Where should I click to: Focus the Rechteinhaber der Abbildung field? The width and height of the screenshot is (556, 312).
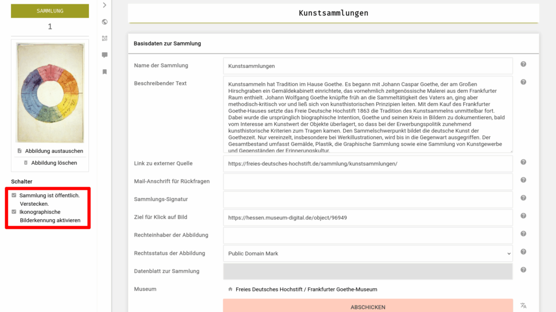click(368, 235)
